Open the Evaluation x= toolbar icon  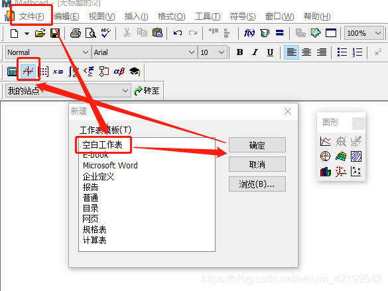(58, 72)
